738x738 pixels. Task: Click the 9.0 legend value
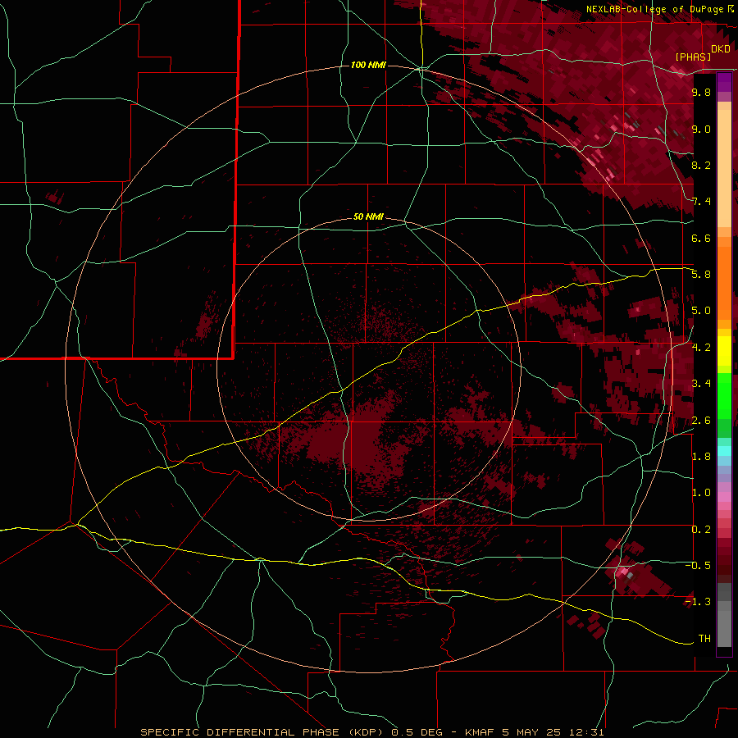click(701, 129)
